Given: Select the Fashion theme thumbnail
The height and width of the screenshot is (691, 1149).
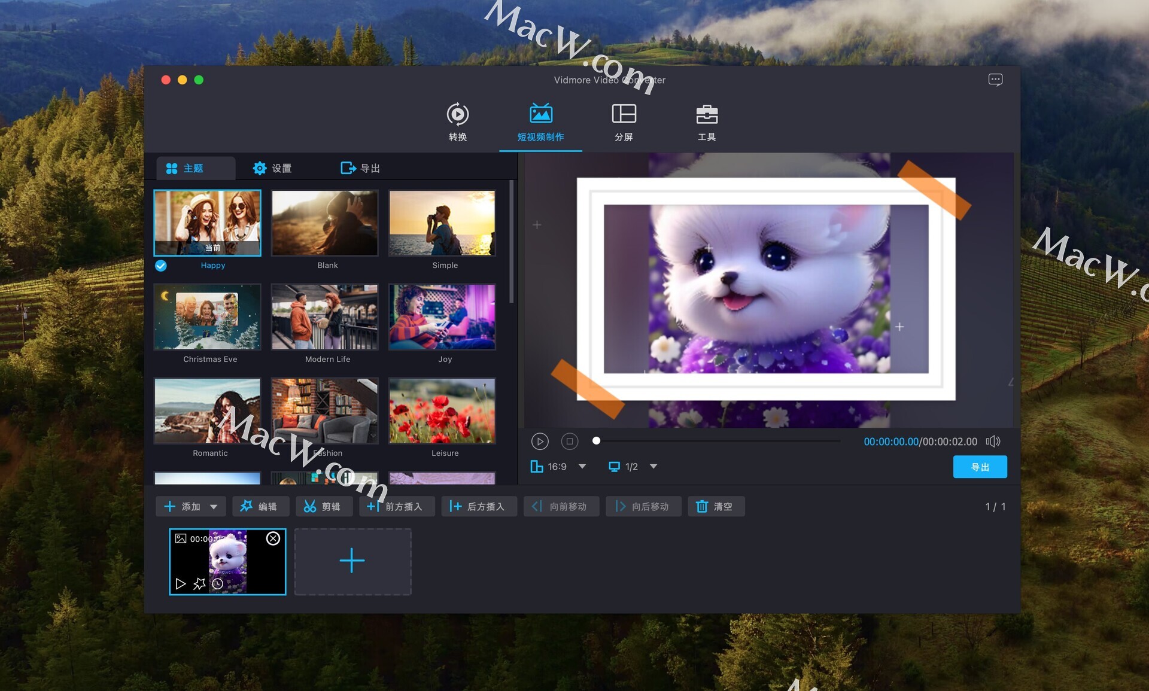Looking at the screenshot, I should click(x=324, y=410).
